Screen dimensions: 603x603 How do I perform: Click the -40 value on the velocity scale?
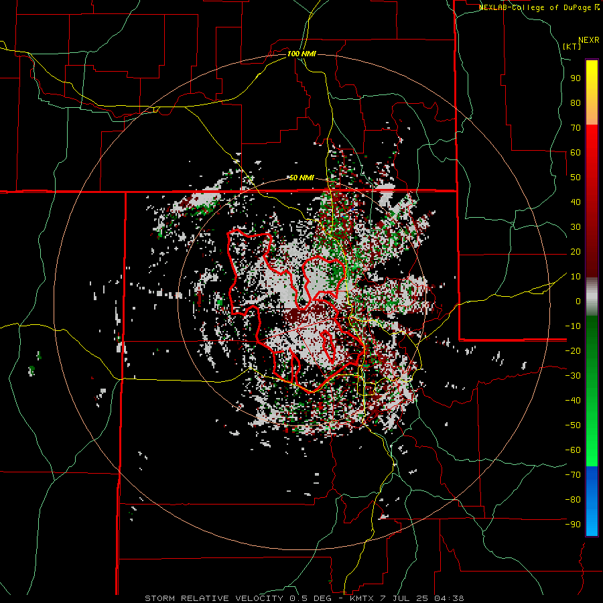[573, 401]
